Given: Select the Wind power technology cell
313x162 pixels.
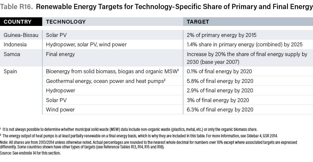Looking at the screenshot, I should tap(60, 110).
